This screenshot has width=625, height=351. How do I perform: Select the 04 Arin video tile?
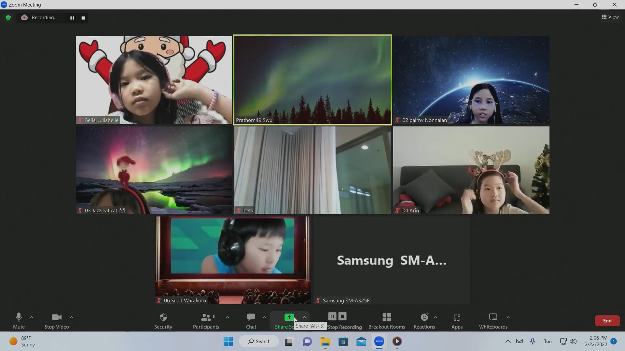[x=471, y=170]
